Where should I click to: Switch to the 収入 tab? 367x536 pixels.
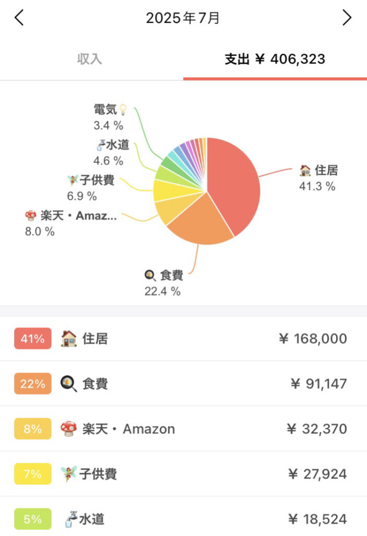click(89, 59)
